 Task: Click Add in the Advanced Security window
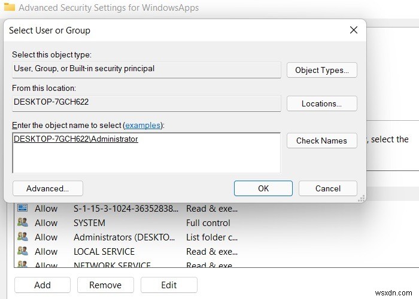tap(42, 285)
